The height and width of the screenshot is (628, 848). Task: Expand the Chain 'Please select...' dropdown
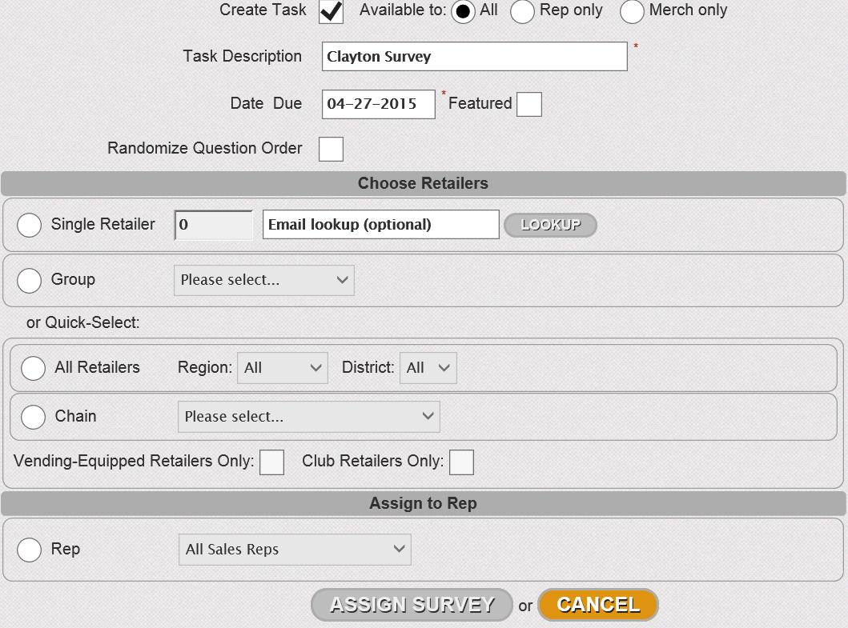pos(309,417)
